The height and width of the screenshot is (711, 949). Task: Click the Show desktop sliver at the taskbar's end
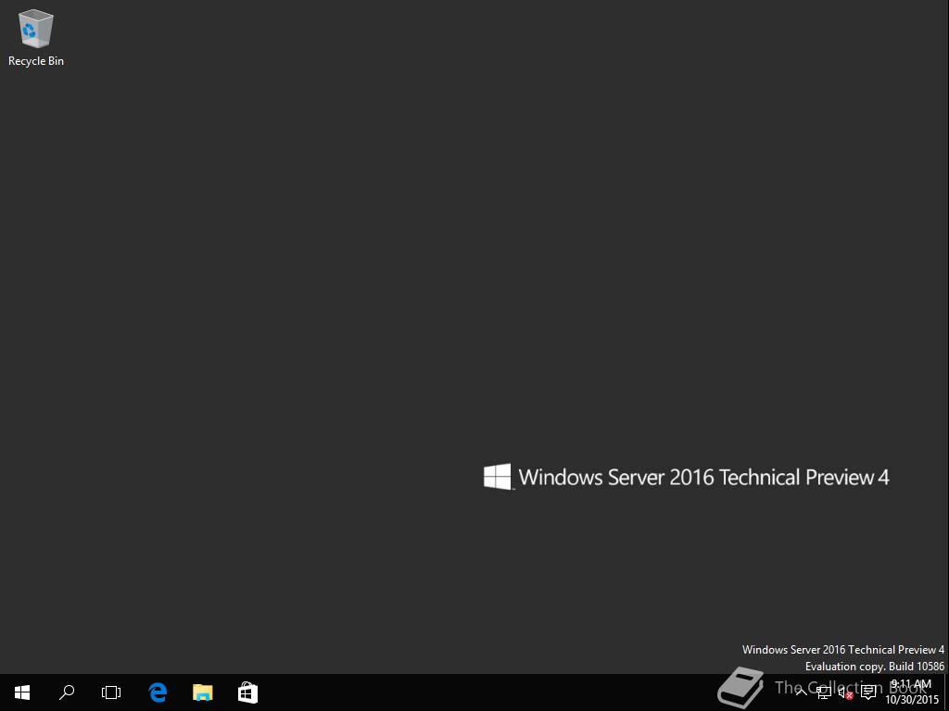point(946,692)
